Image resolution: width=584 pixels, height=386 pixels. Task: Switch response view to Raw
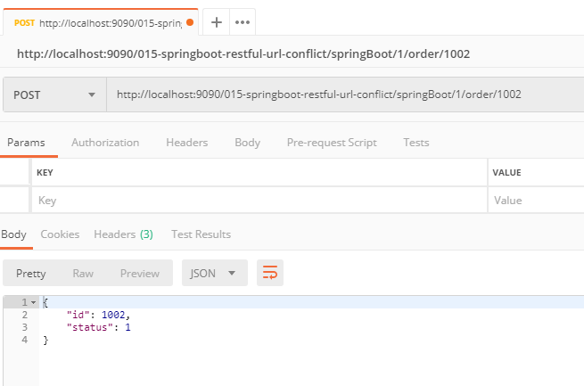click(83, 274)
